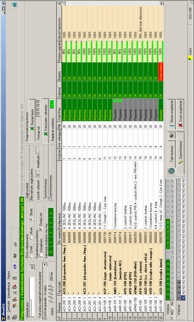This screenshot has height=322, width=194.
Task: Click the blue device toolbar icon
Action: click(x=15, y=267)
